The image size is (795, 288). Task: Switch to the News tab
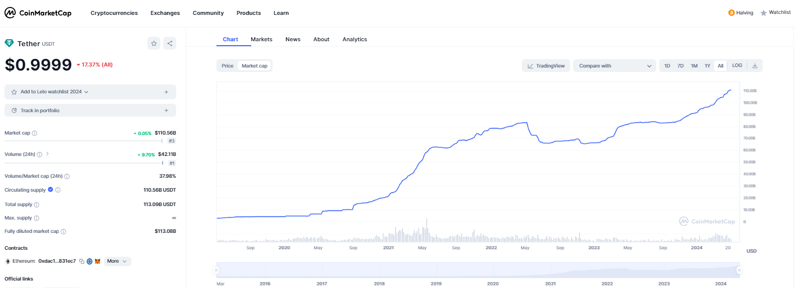[x=293, y=39]
